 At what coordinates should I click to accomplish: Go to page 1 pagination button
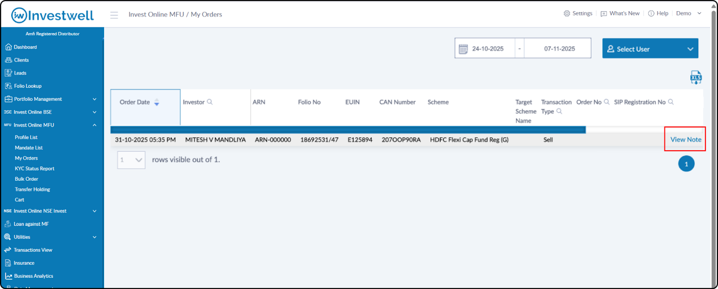tap(686, 164)
